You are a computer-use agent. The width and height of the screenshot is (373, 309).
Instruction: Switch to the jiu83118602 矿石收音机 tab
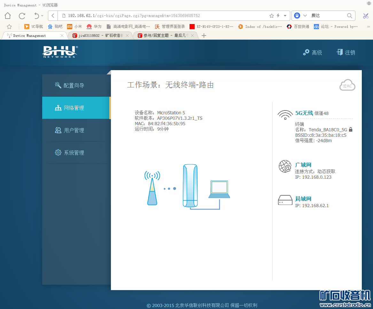coord(101,36)
